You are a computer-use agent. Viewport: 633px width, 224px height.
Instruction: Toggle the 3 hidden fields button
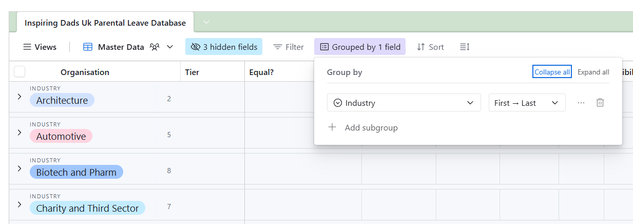224,47
